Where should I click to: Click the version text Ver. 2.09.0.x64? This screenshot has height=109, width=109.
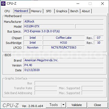[x=32, y=106]
